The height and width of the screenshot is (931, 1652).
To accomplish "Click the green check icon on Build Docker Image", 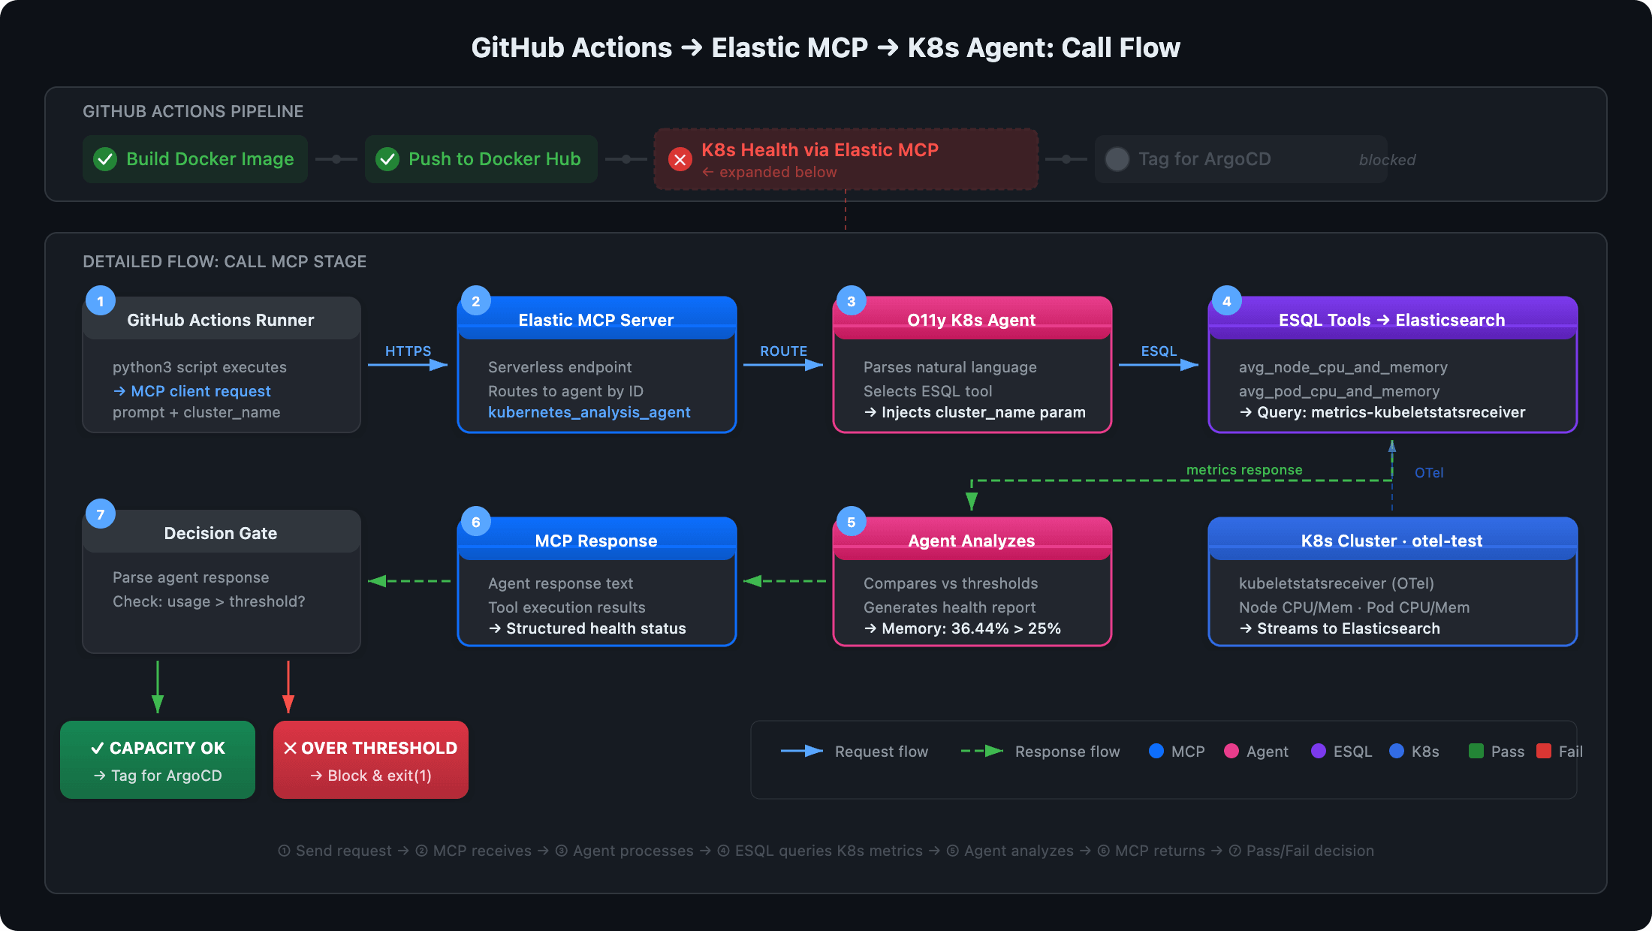I will click(105, 159).
